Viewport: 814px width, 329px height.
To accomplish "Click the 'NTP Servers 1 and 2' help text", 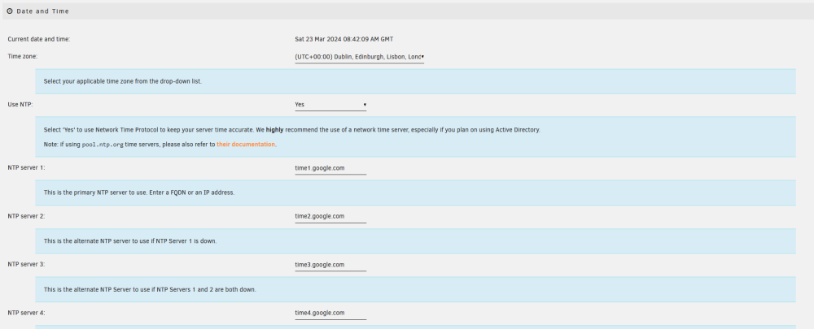I will pos(150,289).
